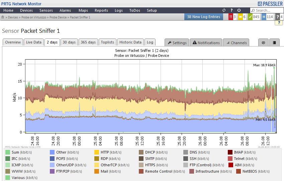Toggle the OtherUDP channel swatch
This screenshot has height=181, width=284.
tap(52, 165)
